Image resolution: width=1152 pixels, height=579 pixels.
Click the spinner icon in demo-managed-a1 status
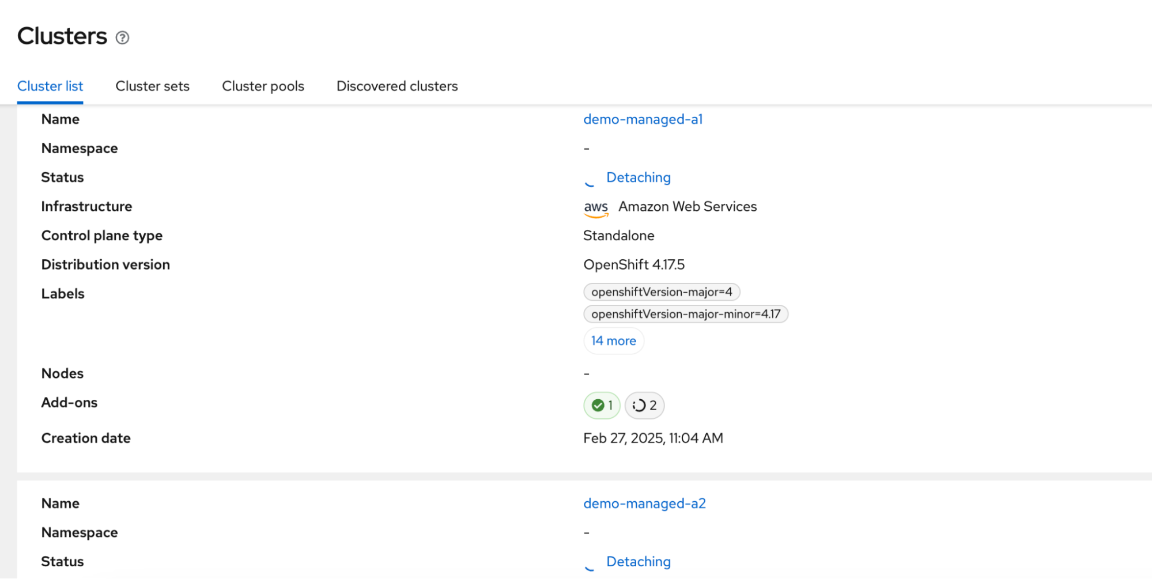[589, 181]
